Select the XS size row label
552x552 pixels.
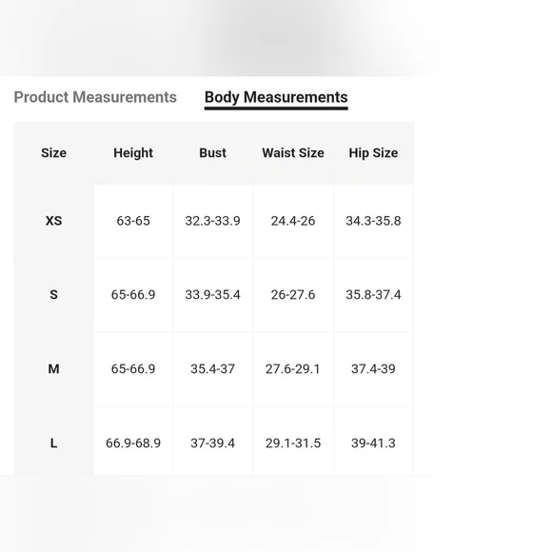53,221
